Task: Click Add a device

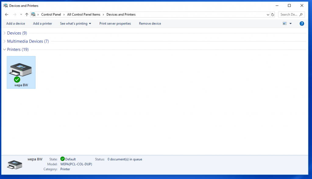Action: 16,23
